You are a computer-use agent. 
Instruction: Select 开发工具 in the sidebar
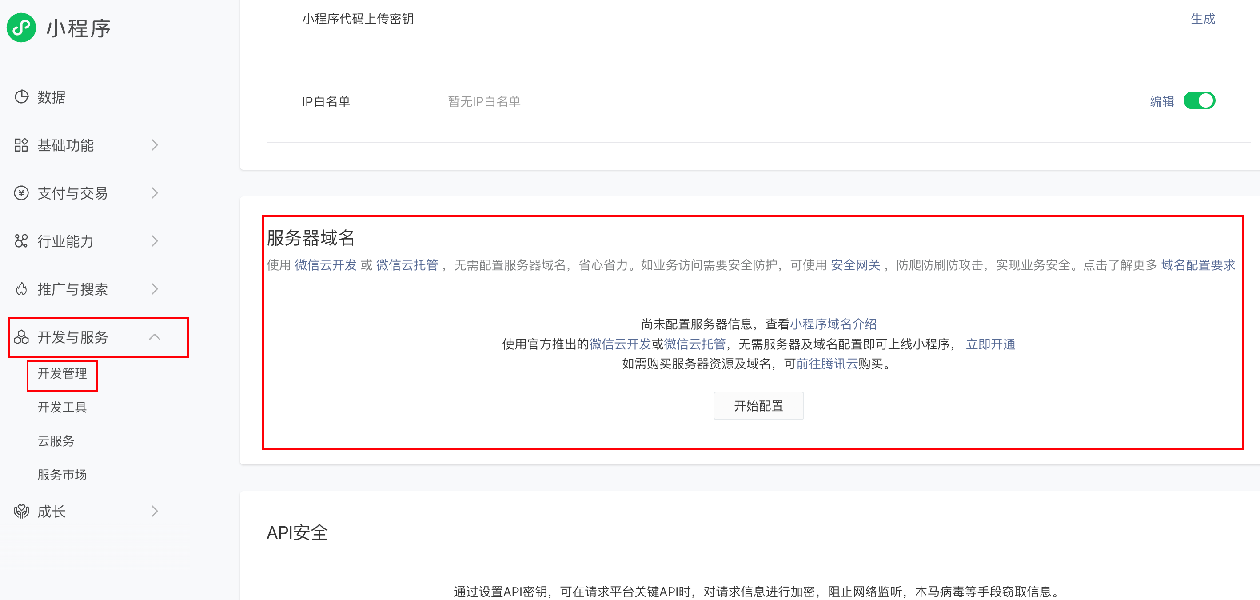click(x=62, y=407)
